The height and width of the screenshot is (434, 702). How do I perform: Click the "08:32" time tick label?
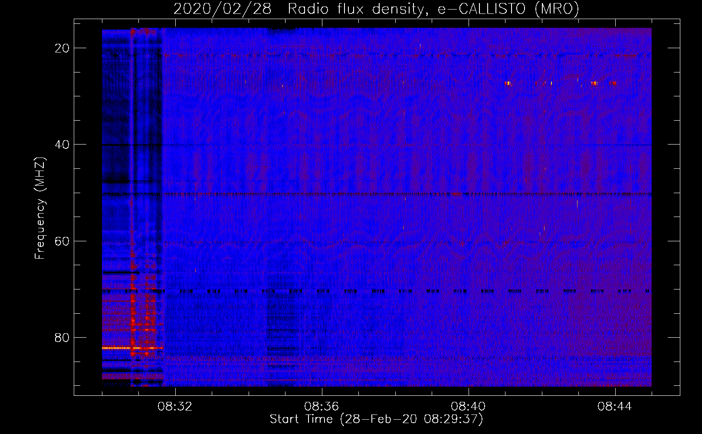(x=175, y=407)
